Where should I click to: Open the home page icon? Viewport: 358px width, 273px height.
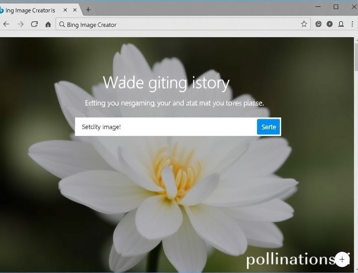point(48,24)
